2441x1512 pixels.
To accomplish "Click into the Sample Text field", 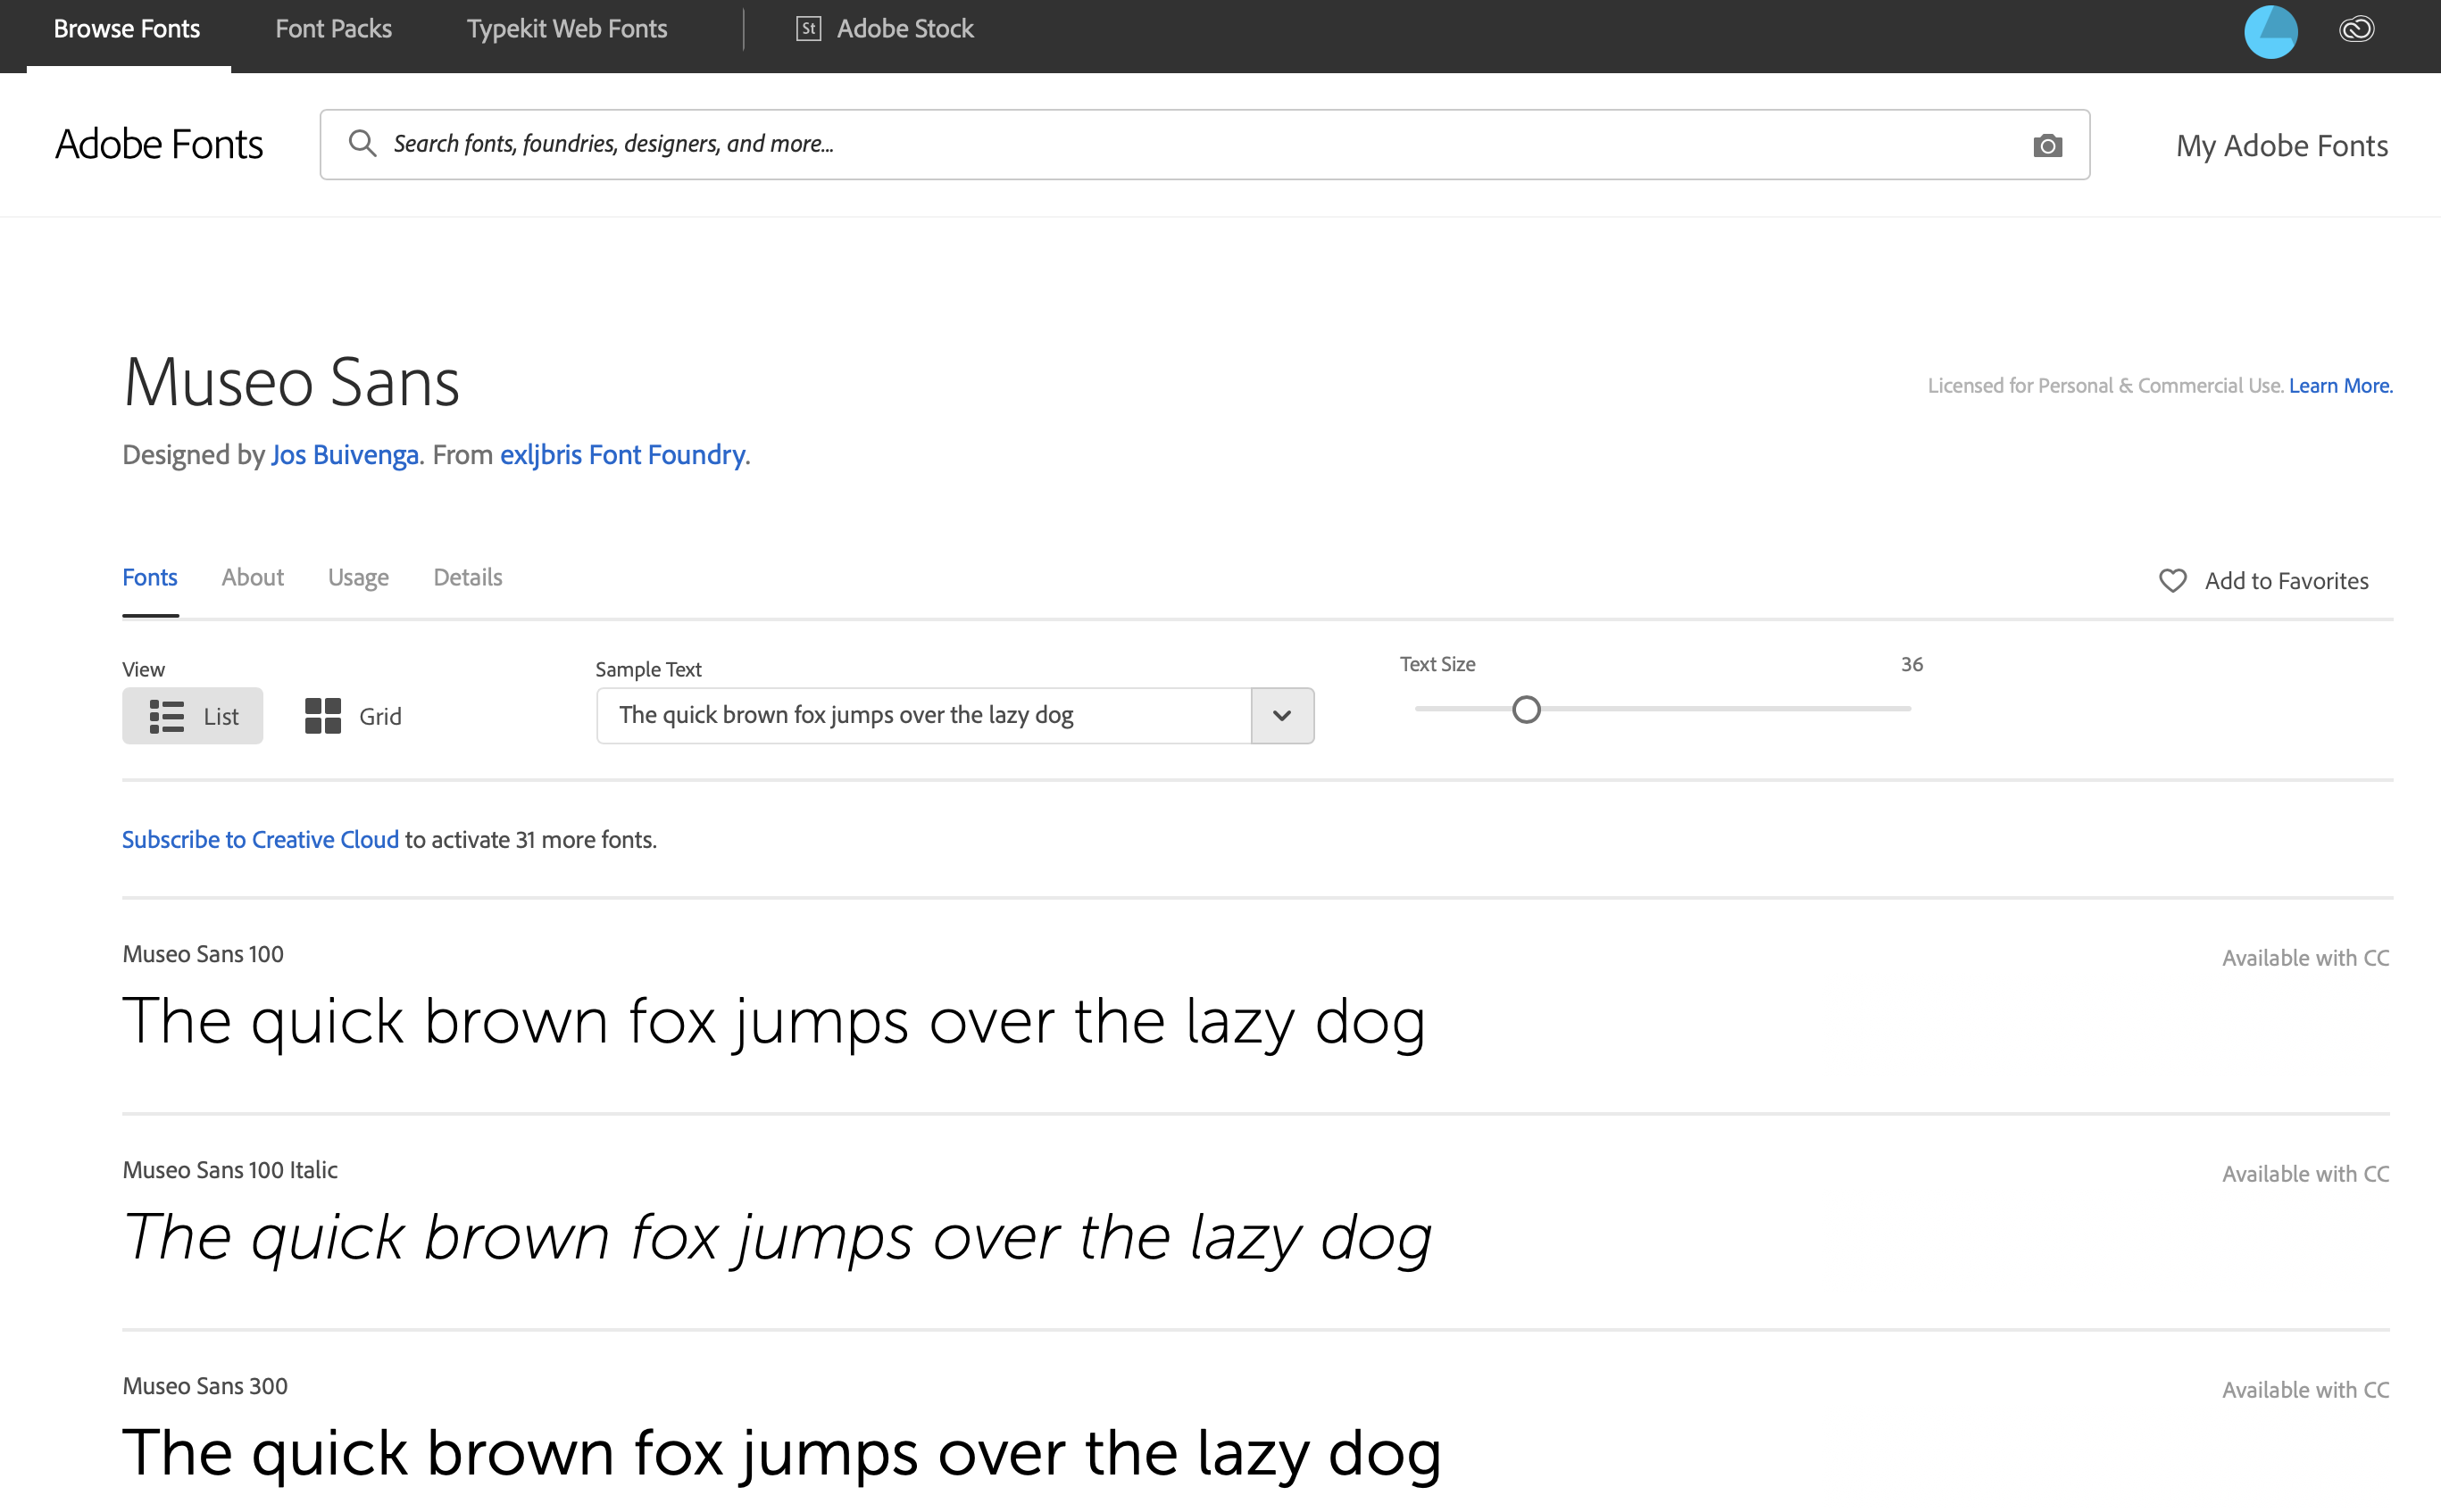I will [924, 716].
